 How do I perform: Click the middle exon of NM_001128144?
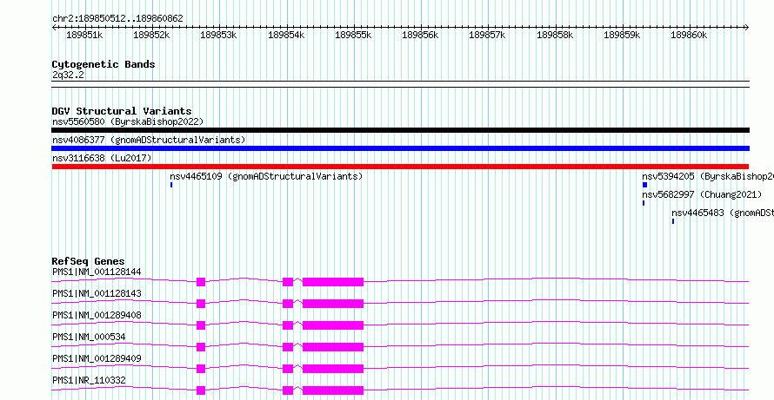[288, 282]
